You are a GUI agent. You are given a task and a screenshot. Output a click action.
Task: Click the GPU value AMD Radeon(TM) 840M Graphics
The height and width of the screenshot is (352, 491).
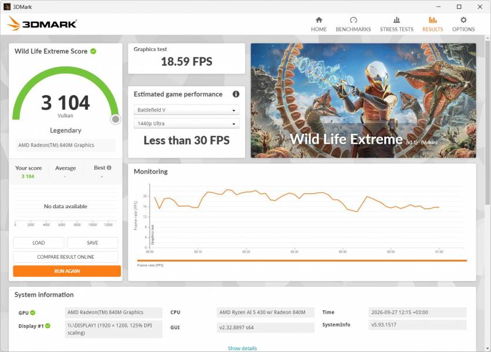[x=114, y=312]
